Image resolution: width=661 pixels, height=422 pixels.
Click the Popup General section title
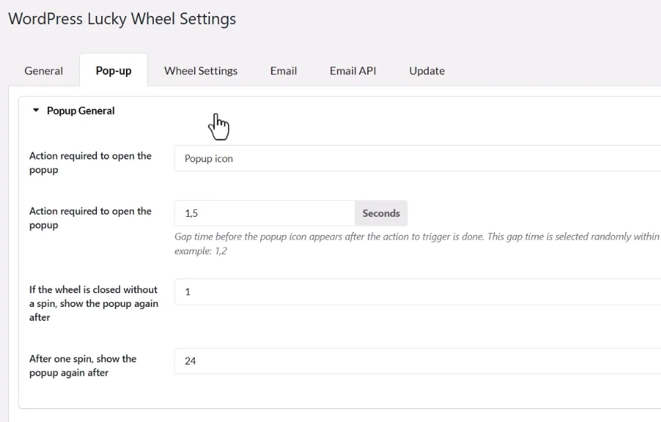point(80,111)
